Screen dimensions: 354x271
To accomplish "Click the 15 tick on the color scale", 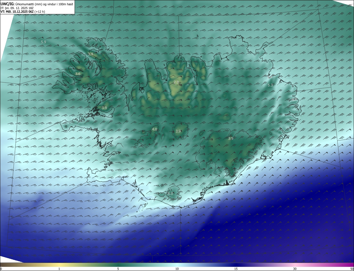I will click(x=236, y=269).
